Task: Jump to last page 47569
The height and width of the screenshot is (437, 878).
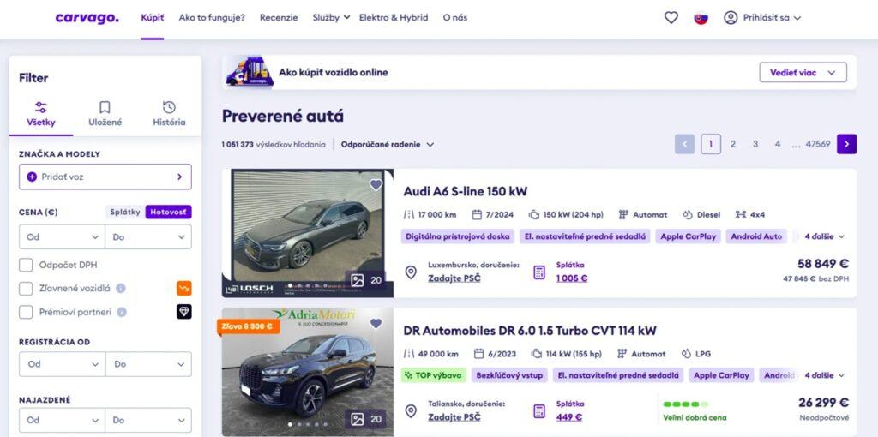Action: tap(817, 144)
